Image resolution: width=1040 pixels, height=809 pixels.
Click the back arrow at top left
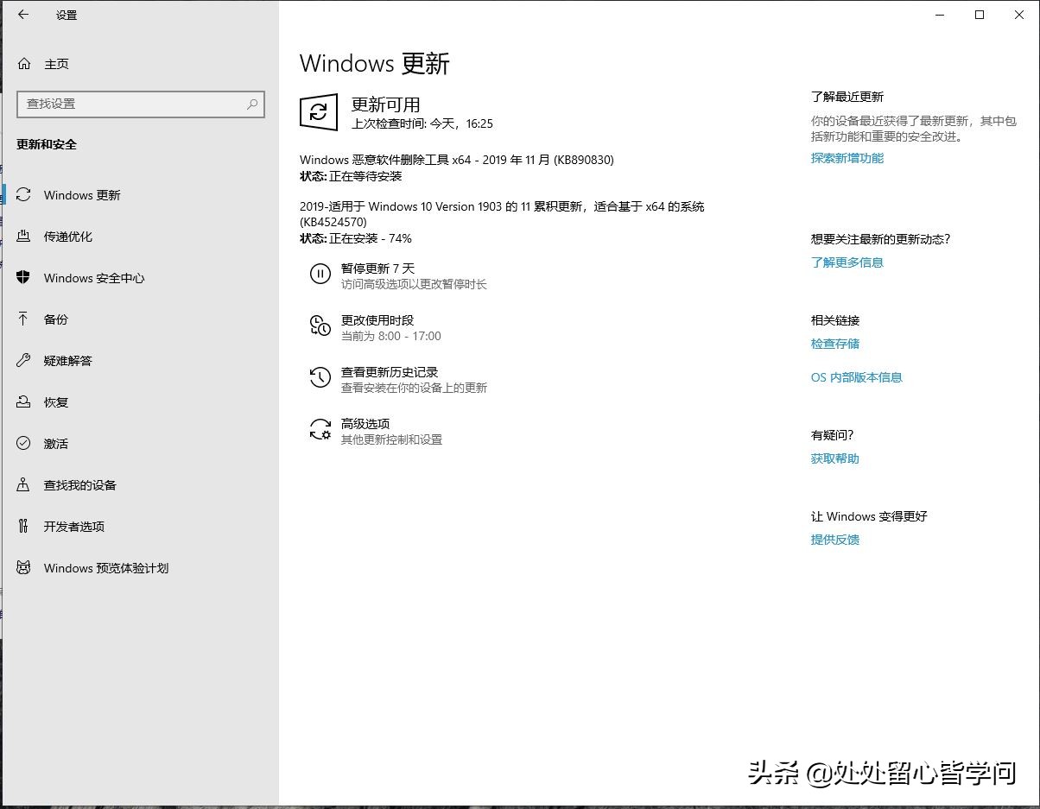point(22,15)
